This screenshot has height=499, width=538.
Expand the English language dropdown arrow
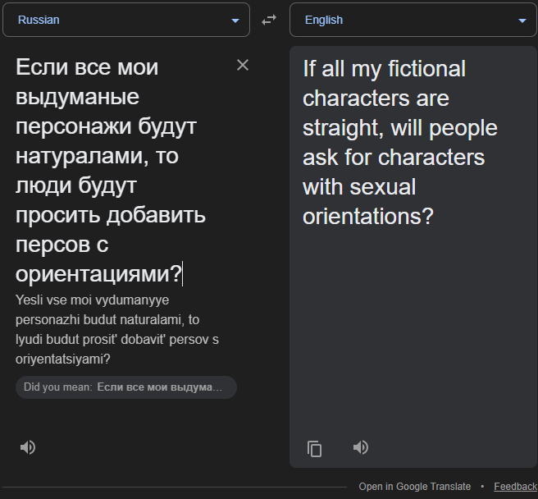point(522,21)
